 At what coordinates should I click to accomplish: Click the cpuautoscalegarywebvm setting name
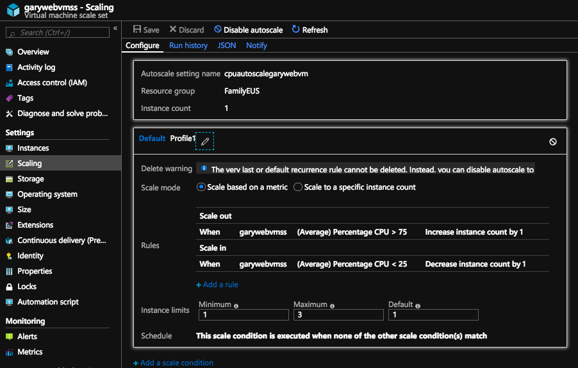click(x=266, y=74)
